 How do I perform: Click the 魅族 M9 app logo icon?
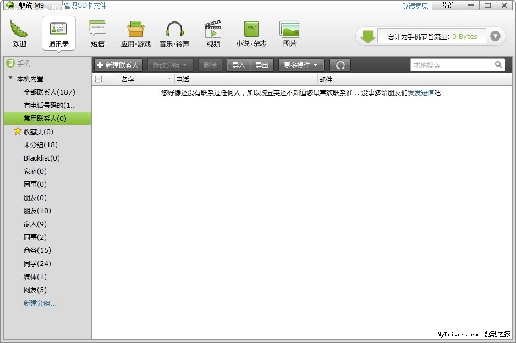pos(10,5)
